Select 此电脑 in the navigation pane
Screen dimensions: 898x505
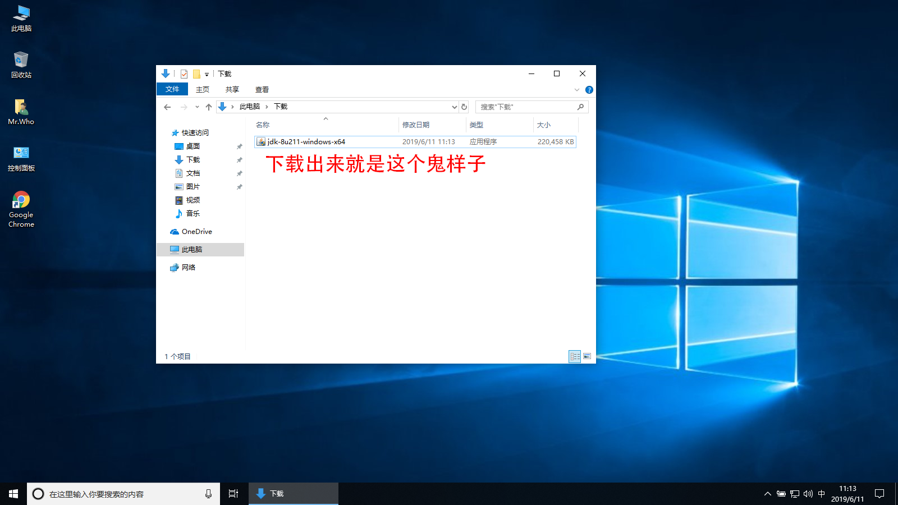tap(201, 250)
